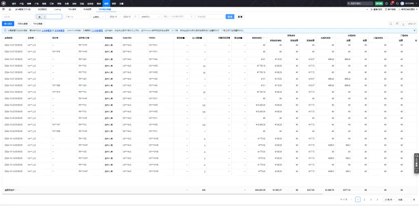
Task: Click the start date 2024-10 field
Action: 113,17
